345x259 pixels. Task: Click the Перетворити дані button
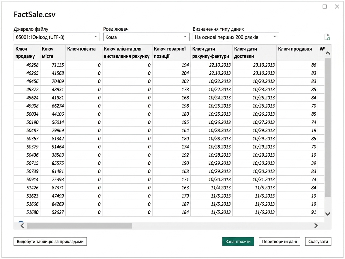pos(280,241)
